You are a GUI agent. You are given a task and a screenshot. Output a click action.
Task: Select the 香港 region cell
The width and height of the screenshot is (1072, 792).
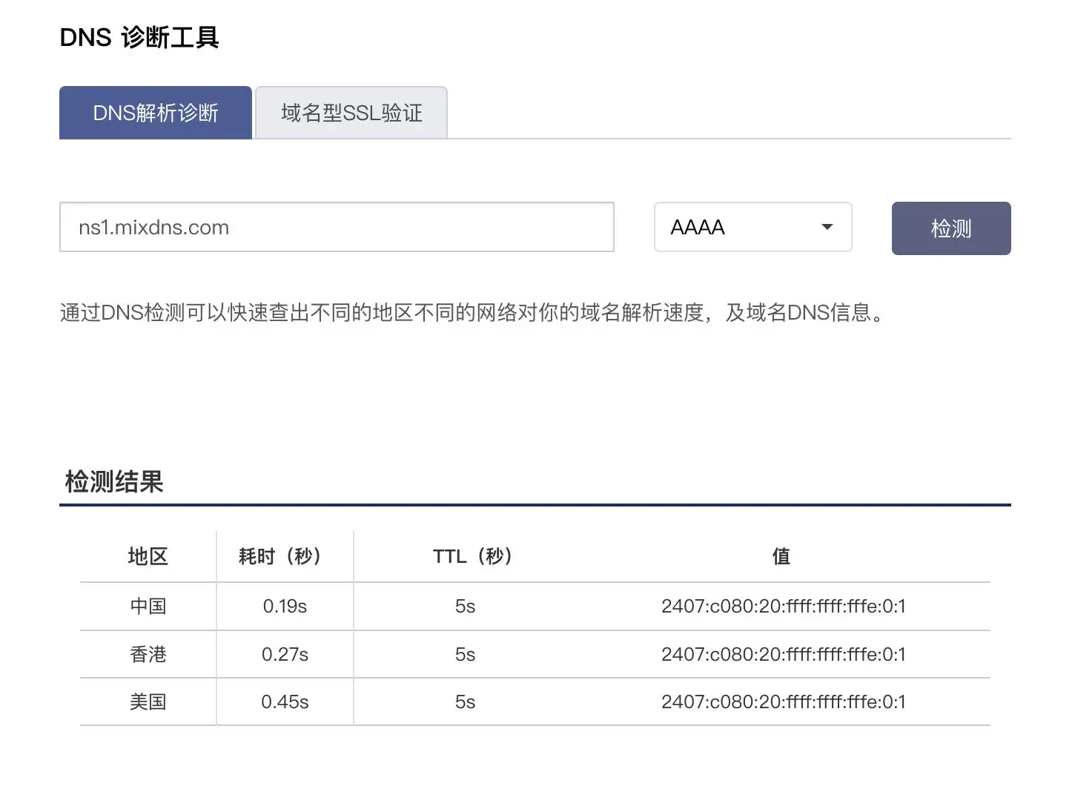click(148, 654)
